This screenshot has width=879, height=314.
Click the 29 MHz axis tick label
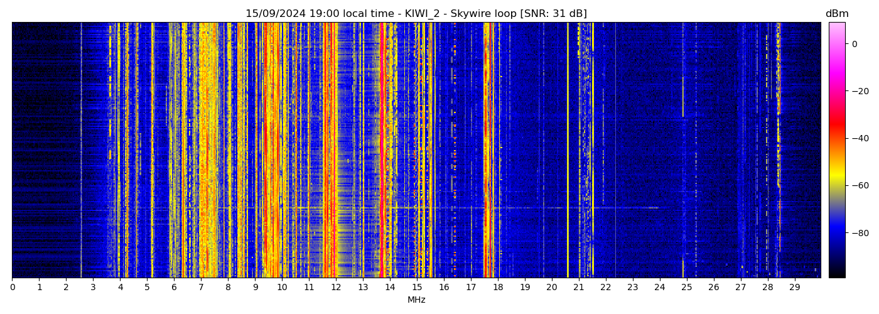click(x=794, y=287)
